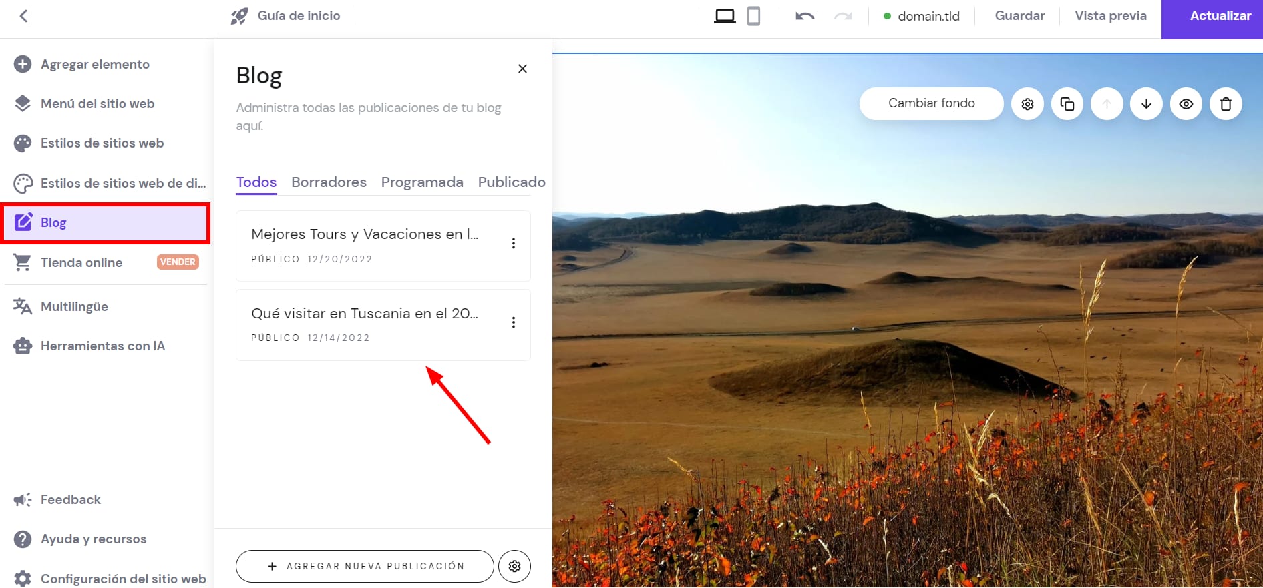Toggle section visibility eye icon

(1186, 104)
